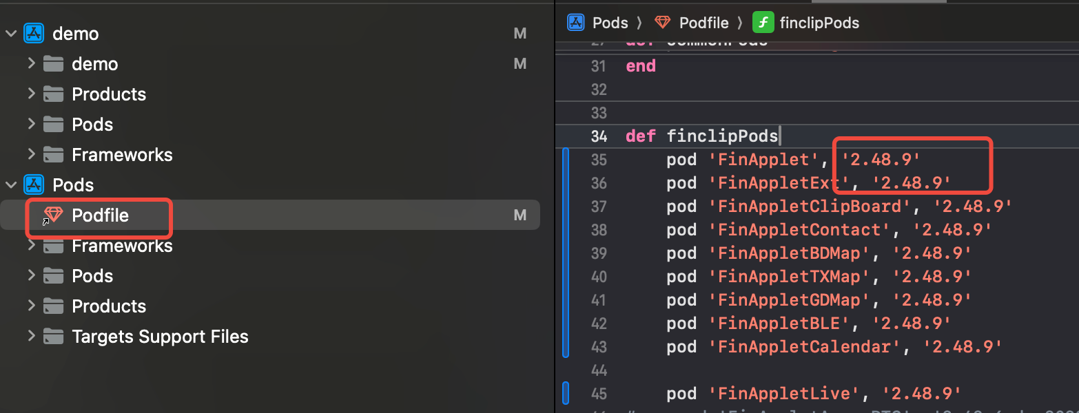Click the Podfile gem icon in the breadcrumb bar
The width and height of the screenshot is (1079, 413).
662,23
